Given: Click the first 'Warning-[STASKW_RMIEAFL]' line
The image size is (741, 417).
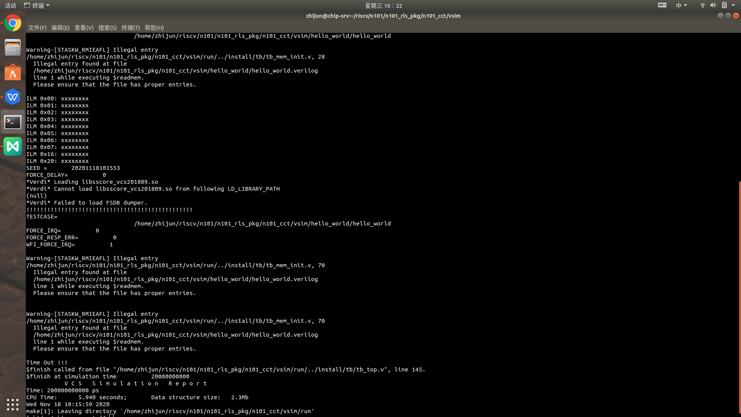Looking at the screenshot, I should [x=92, y=50].
